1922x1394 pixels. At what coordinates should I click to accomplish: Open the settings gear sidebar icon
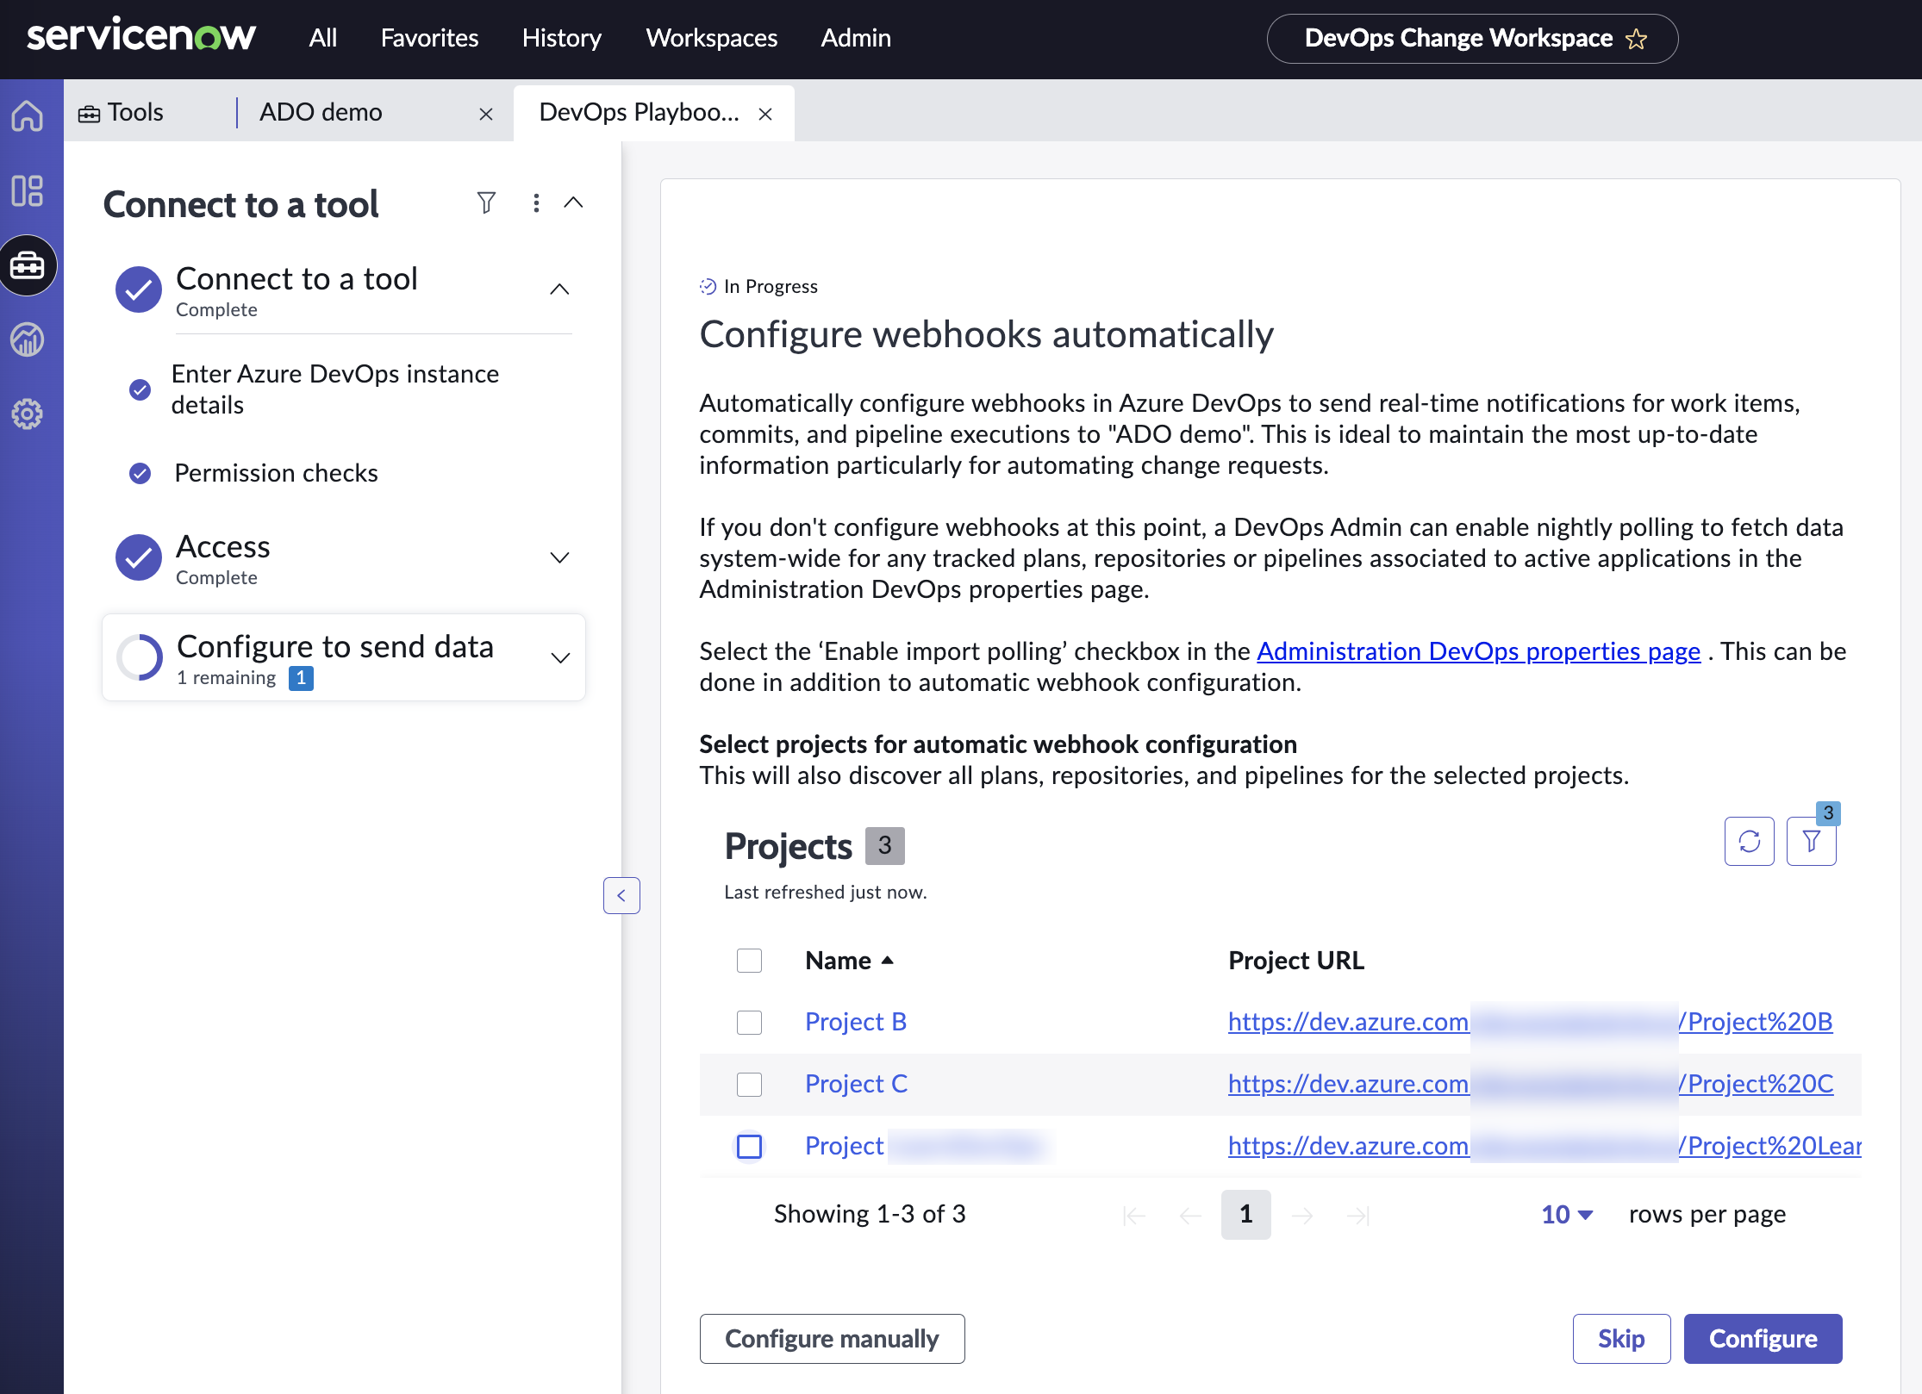[x=28, y=414]
